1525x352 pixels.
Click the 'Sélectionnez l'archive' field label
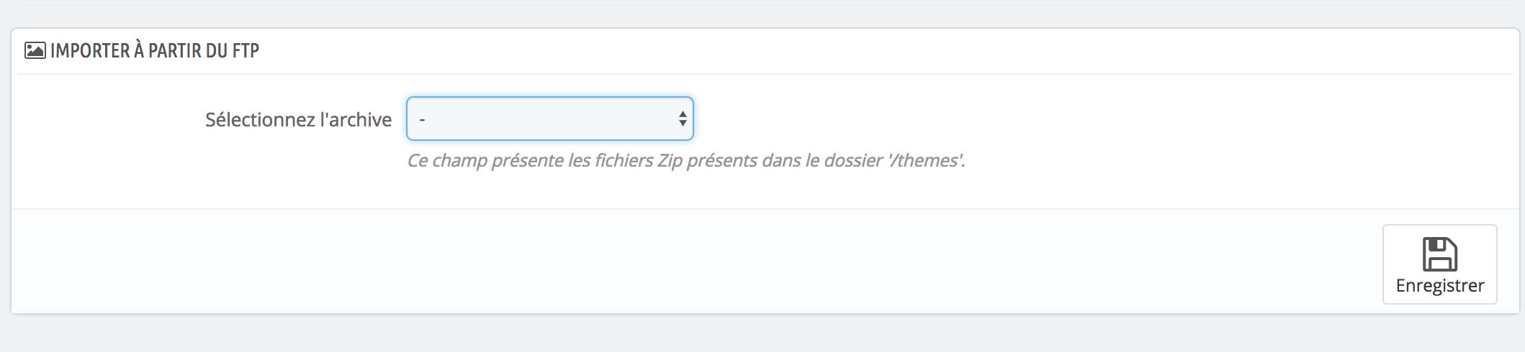(298, 119)
